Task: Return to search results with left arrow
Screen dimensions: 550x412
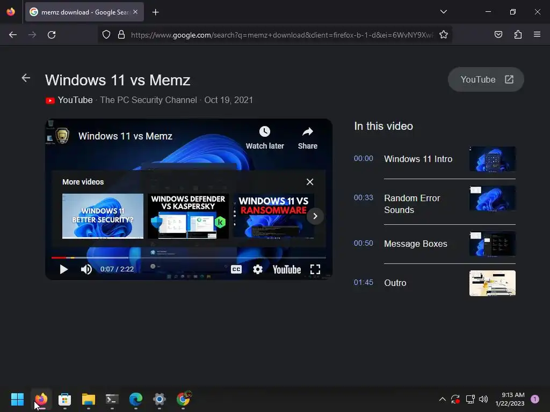Action: (26, 78)
